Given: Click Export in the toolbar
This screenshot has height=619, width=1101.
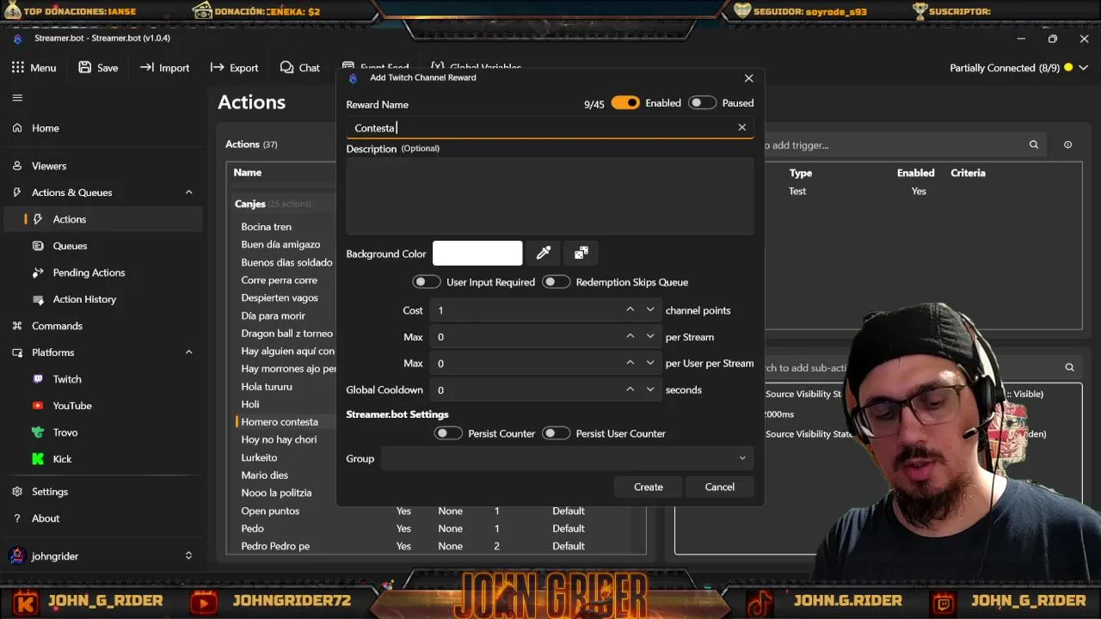Looking at the screenshot, I should pos(234,67).
